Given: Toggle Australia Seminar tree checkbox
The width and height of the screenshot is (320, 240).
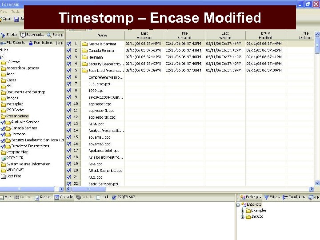Looking at the screenshot, I should (3, 123).
